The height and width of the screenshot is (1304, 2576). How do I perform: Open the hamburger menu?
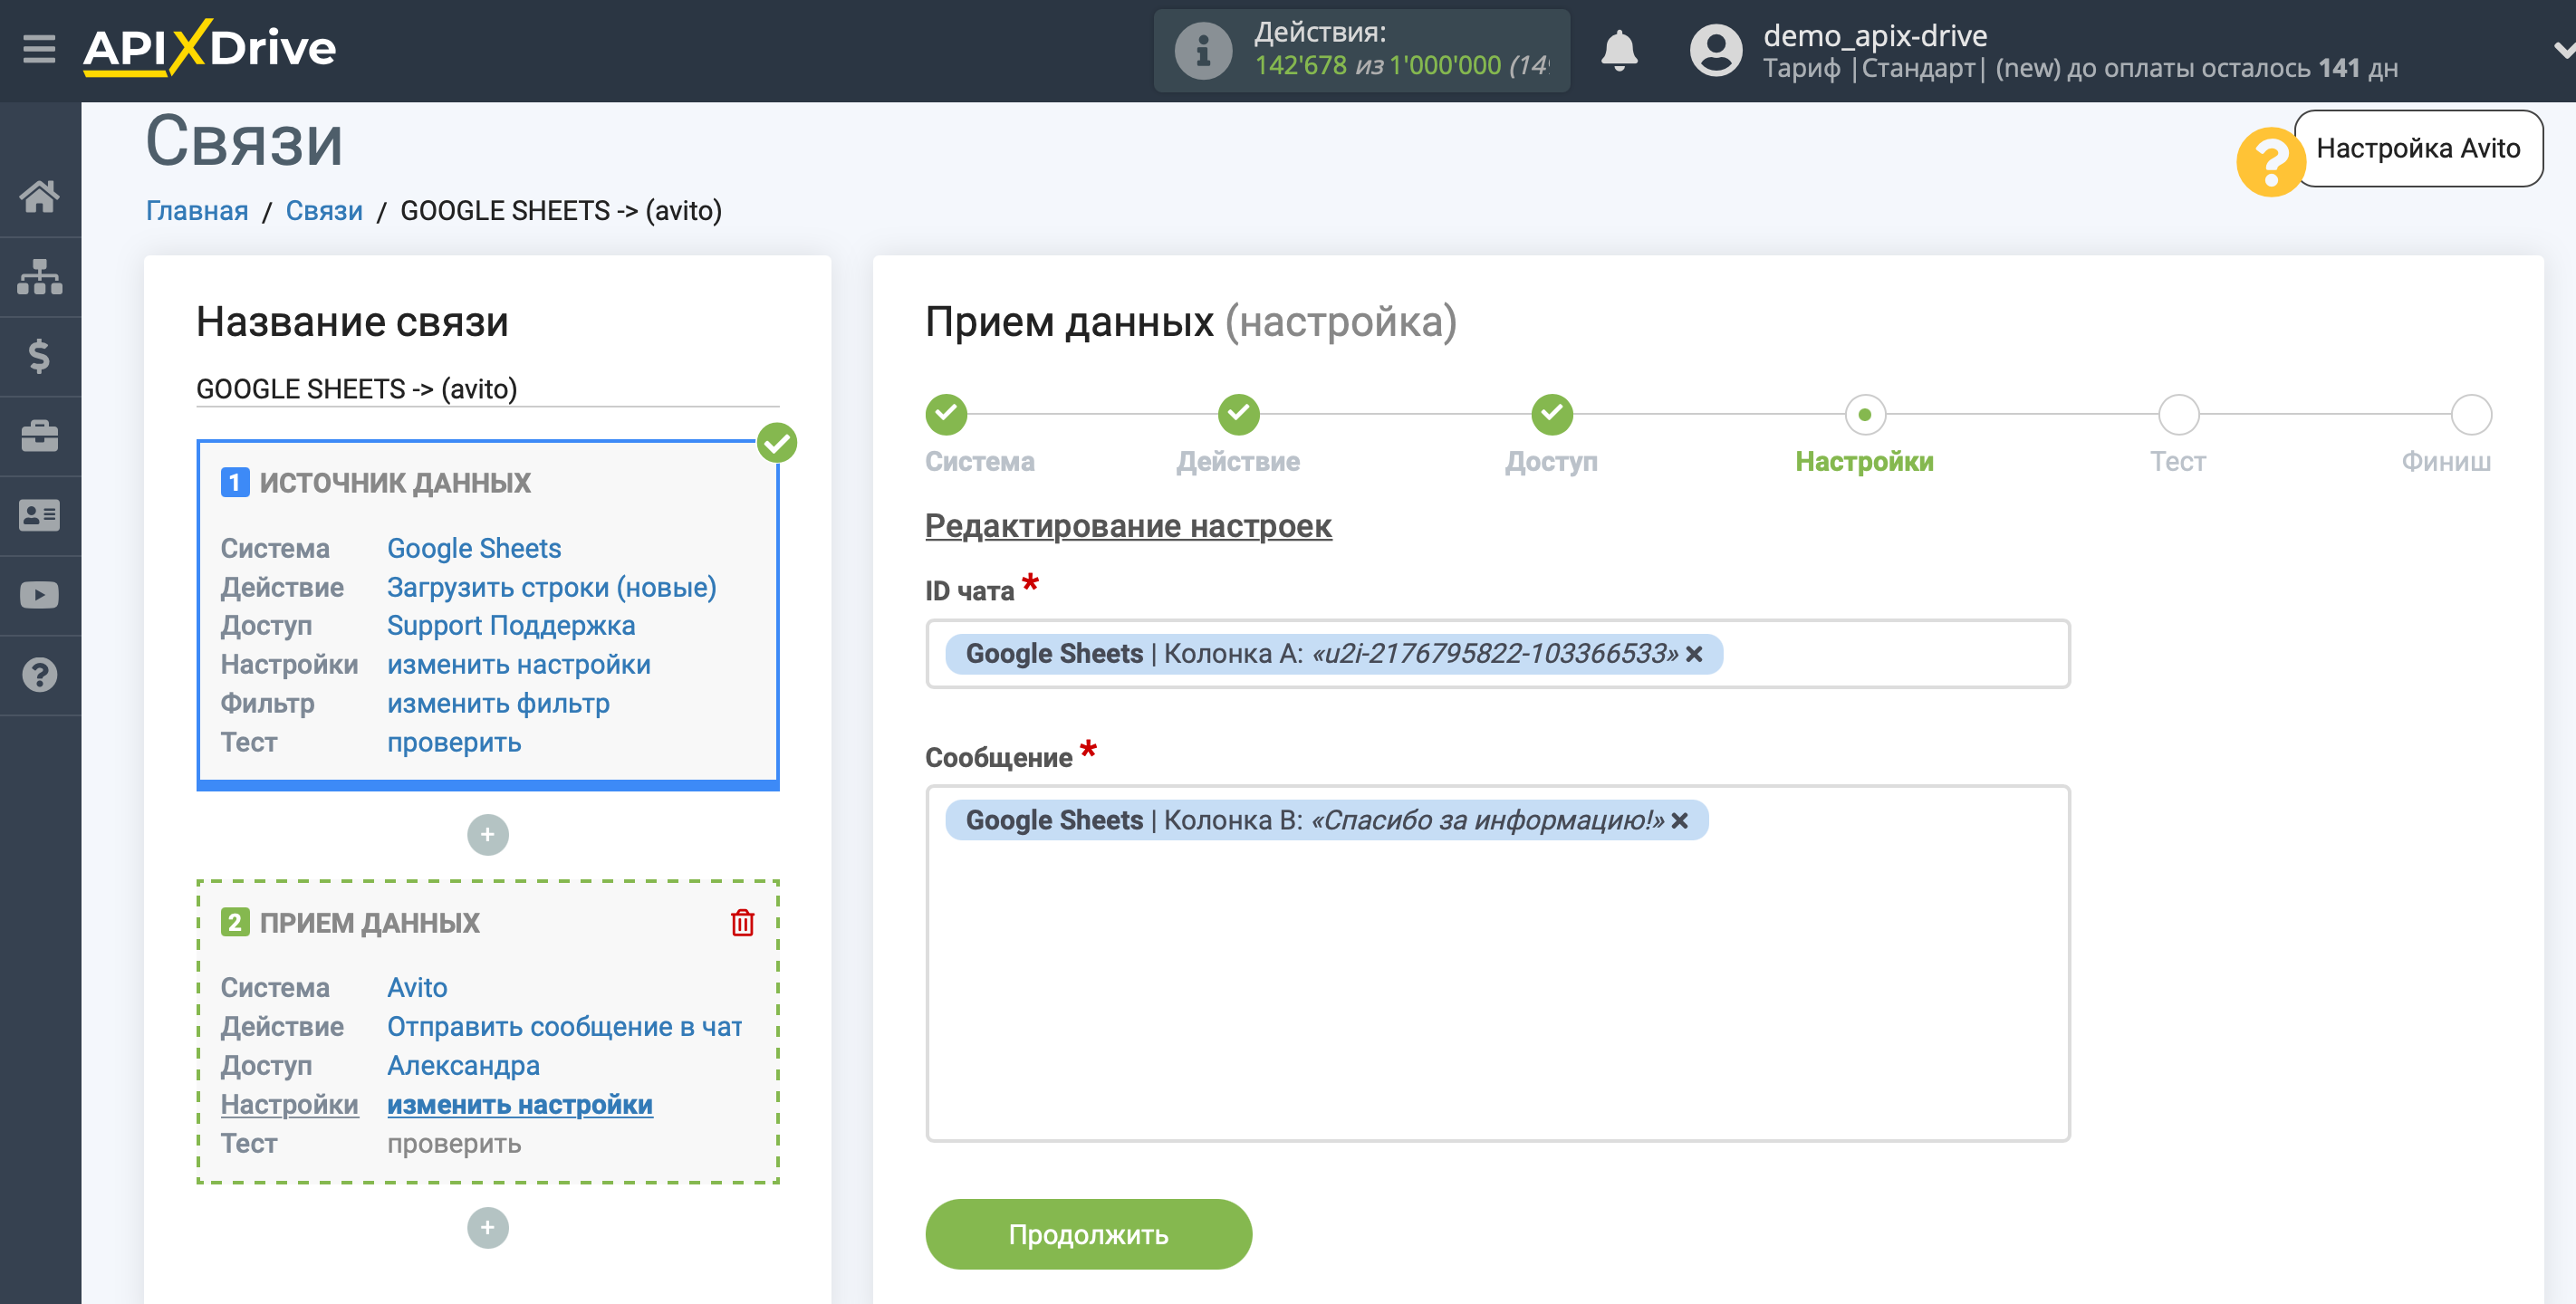[39, 48]
